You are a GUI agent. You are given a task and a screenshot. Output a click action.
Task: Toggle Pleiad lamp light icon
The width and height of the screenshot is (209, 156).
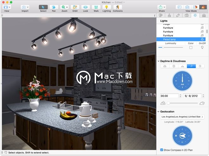(202, 39)
